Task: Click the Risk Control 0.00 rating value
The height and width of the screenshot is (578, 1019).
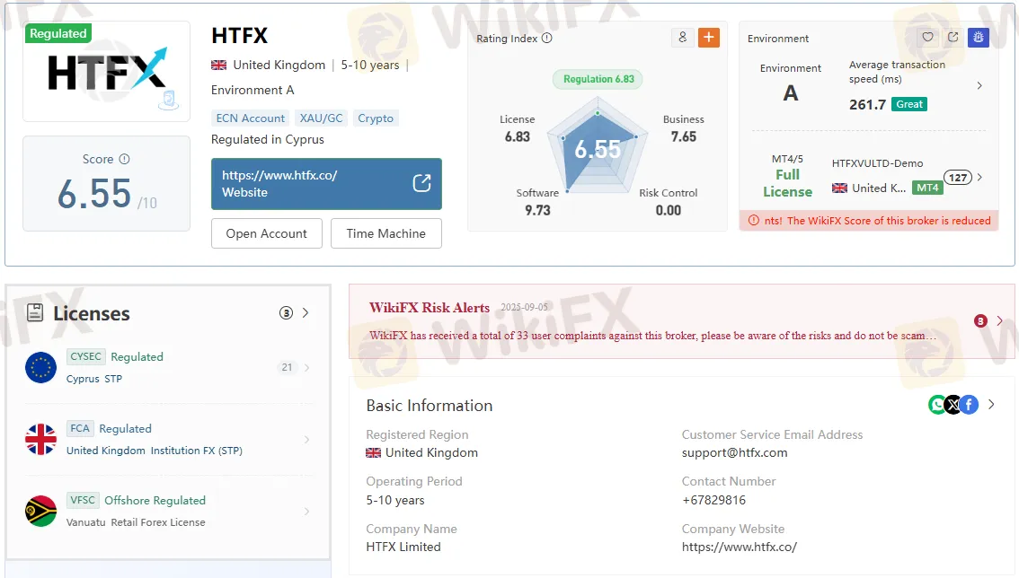Action: pyautogui.click(x=668, y=210)
